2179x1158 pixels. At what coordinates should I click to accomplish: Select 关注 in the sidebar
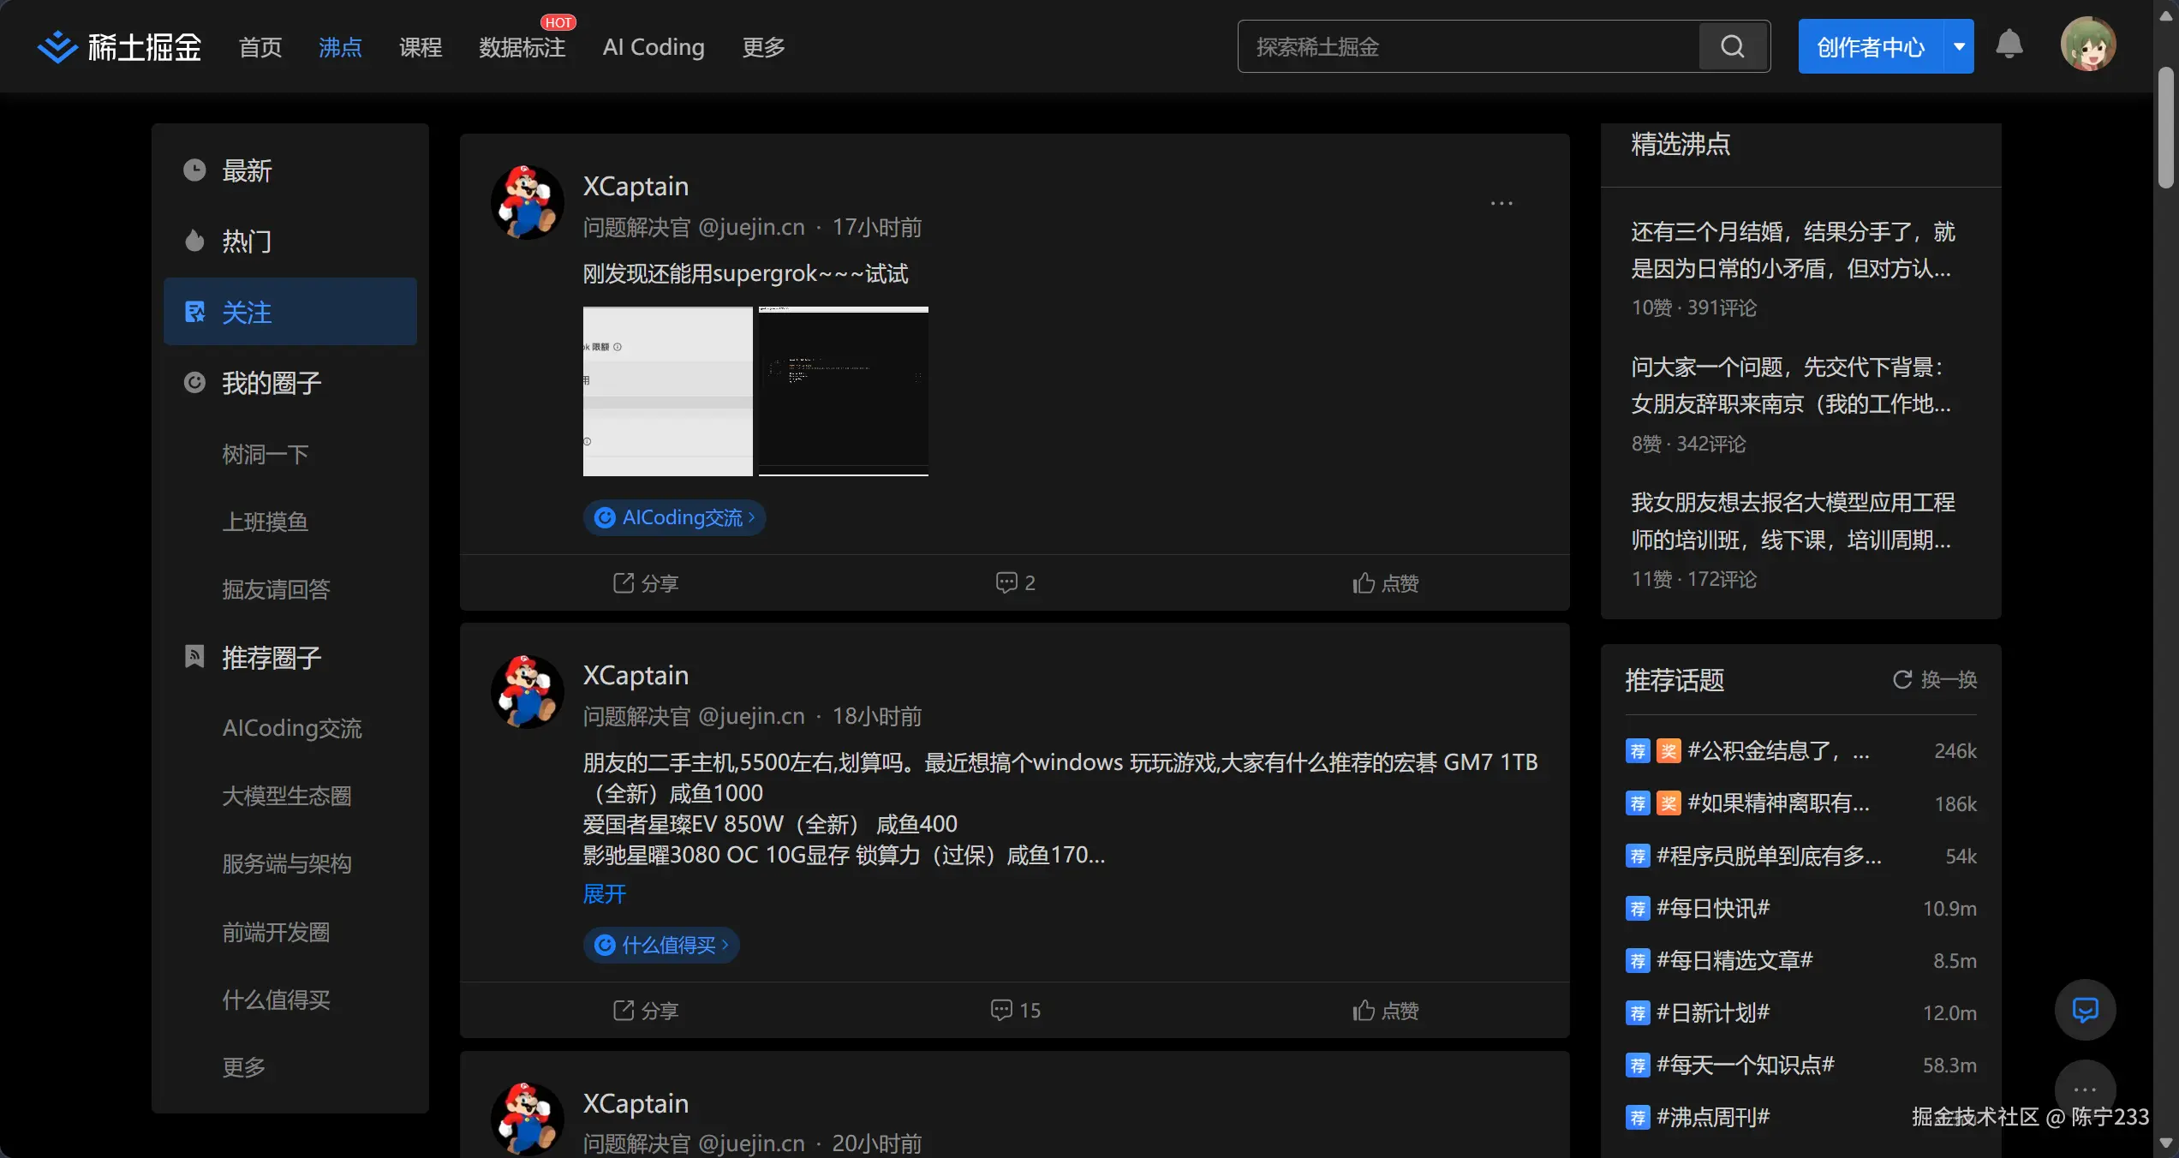coord(290,312)
